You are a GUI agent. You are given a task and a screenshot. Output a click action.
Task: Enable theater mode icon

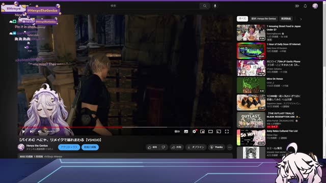[210, 132]
